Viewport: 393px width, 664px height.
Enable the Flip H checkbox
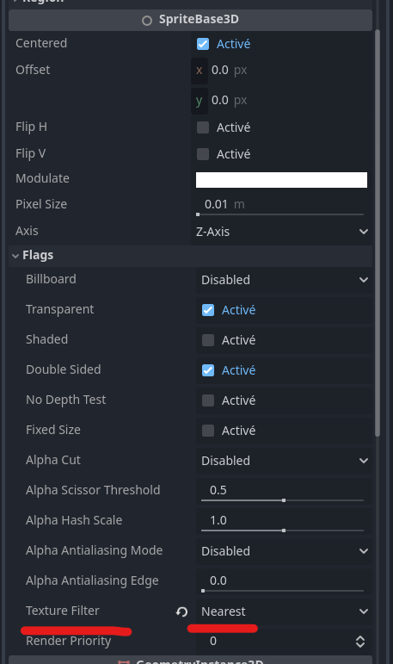(x=203, y=127)
